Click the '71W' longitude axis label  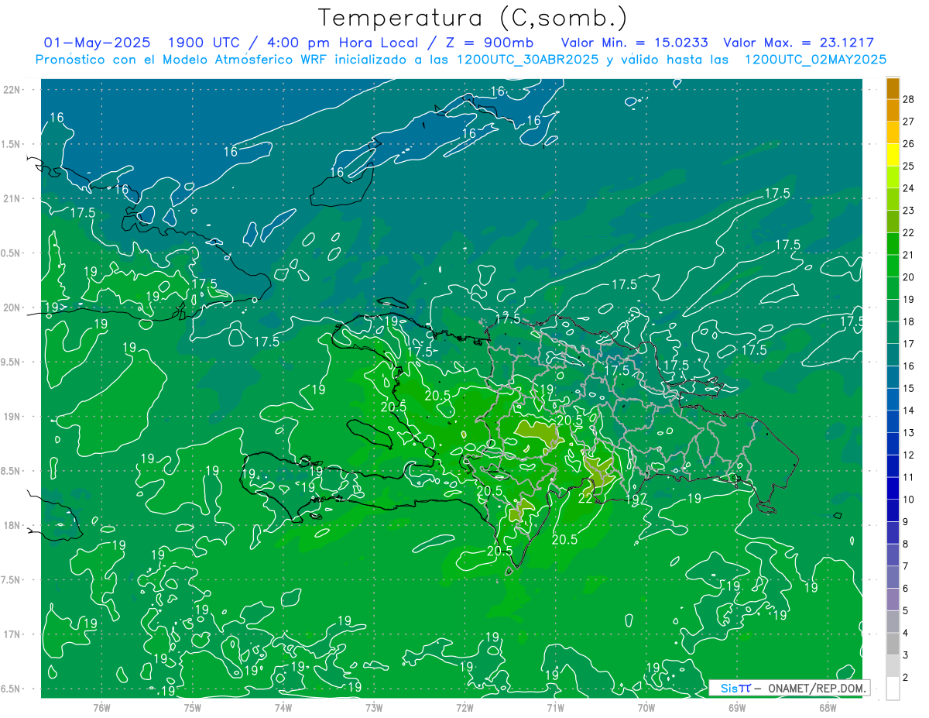555,708
